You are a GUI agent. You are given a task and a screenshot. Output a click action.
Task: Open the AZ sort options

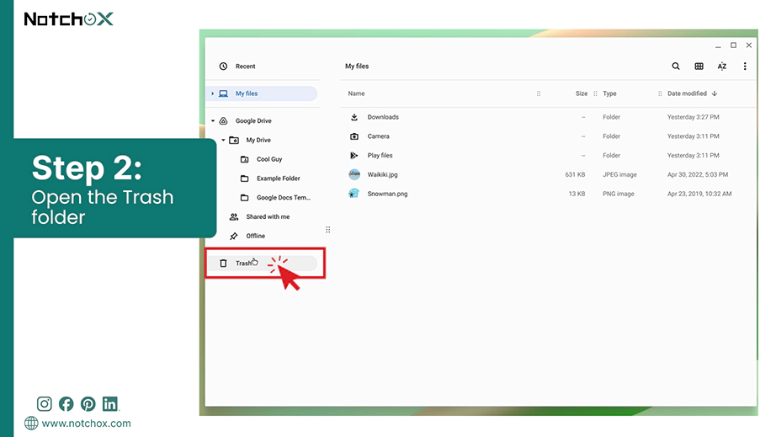click(x=722, y=67)
